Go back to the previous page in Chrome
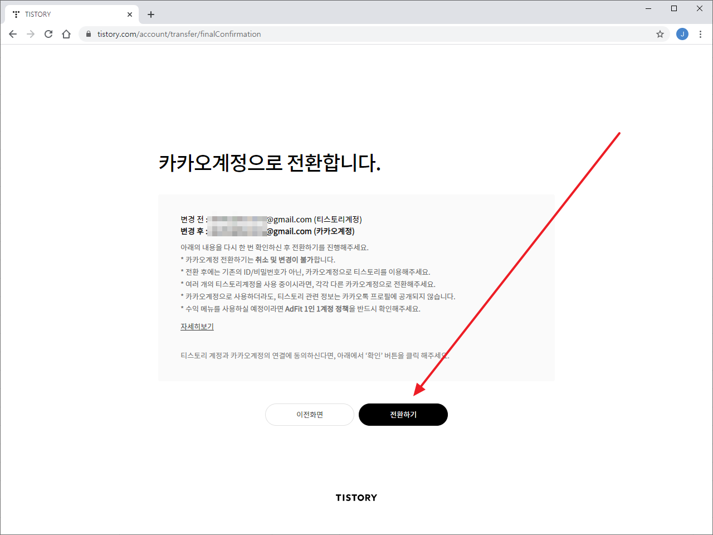Image resolution: width=713 pixels, height=535 pixels. pos(13,34)
